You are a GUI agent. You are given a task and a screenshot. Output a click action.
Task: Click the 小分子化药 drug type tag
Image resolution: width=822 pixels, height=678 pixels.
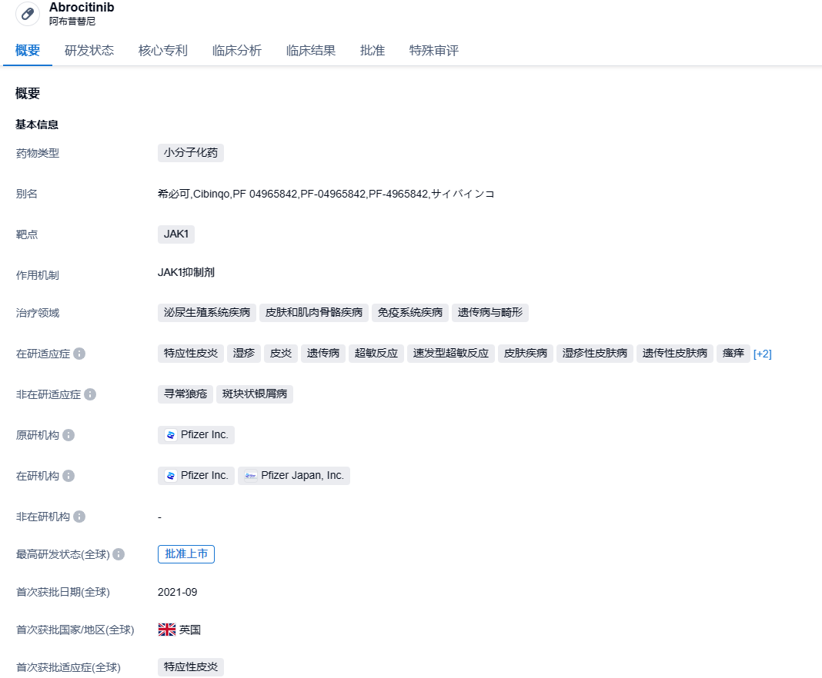[x=191, y=152]
